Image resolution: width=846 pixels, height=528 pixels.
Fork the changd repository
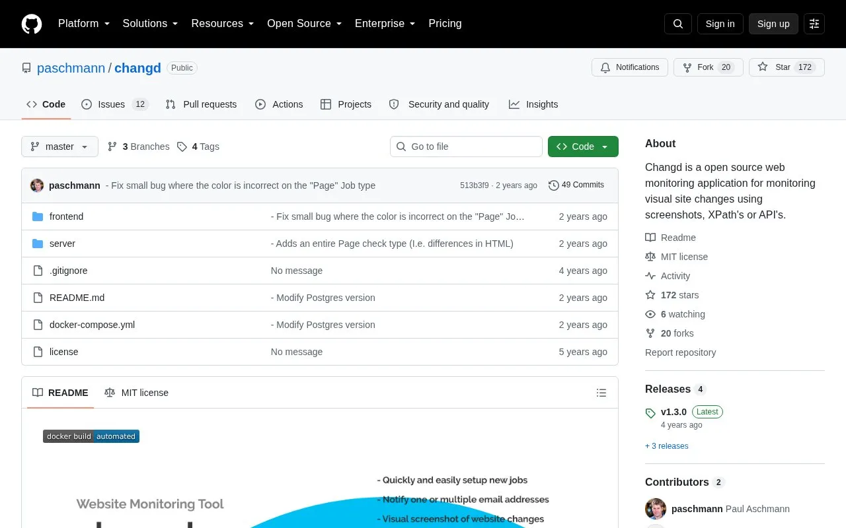709,67
